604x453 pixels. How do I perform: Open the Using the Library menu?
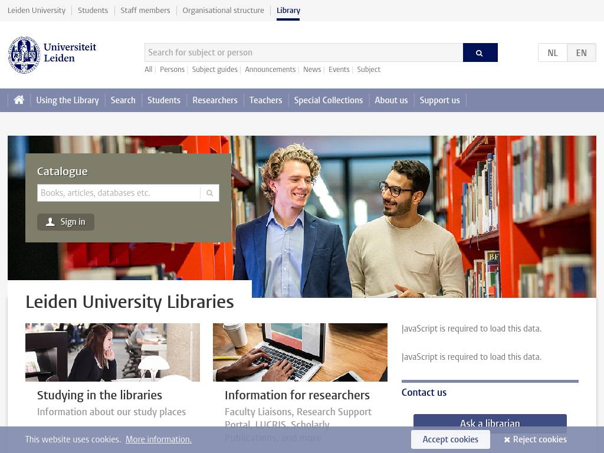[x=67, y=100]
